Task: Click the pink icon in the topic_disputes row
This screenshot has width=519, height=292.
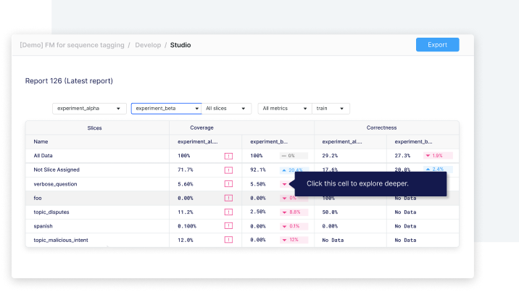Action: coord(228,212)
